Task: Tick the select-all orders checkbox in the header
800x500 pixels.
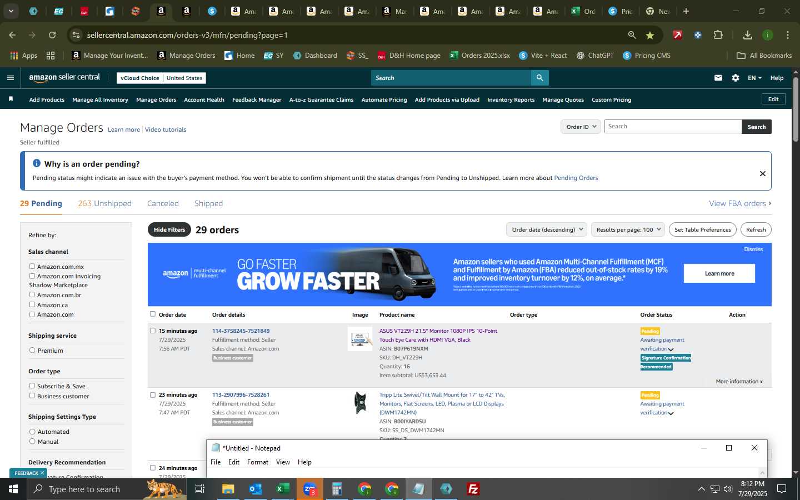Action: (x=153, y=314)
